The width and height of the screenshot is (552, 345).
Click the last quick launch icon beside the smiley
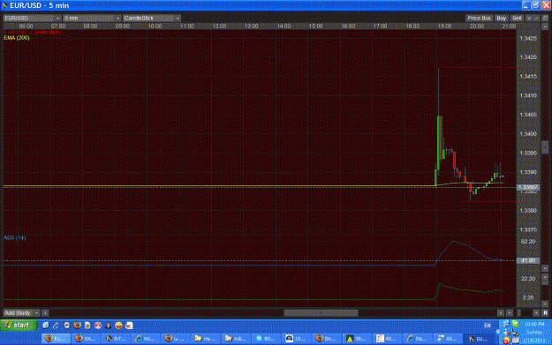tap(129, 326)
